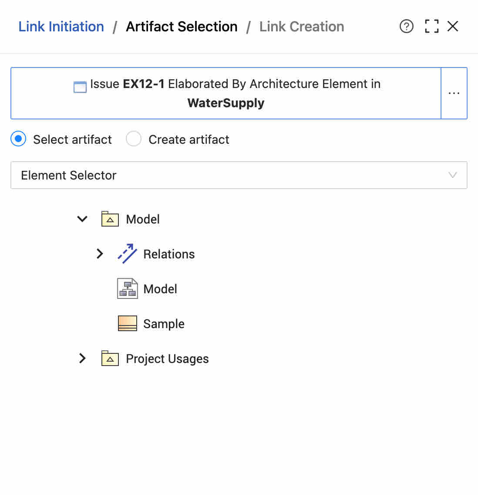The width and height of the screenshot is (478, 495).
Task: Open the help question mark icon
Action: tap(406, 26)
